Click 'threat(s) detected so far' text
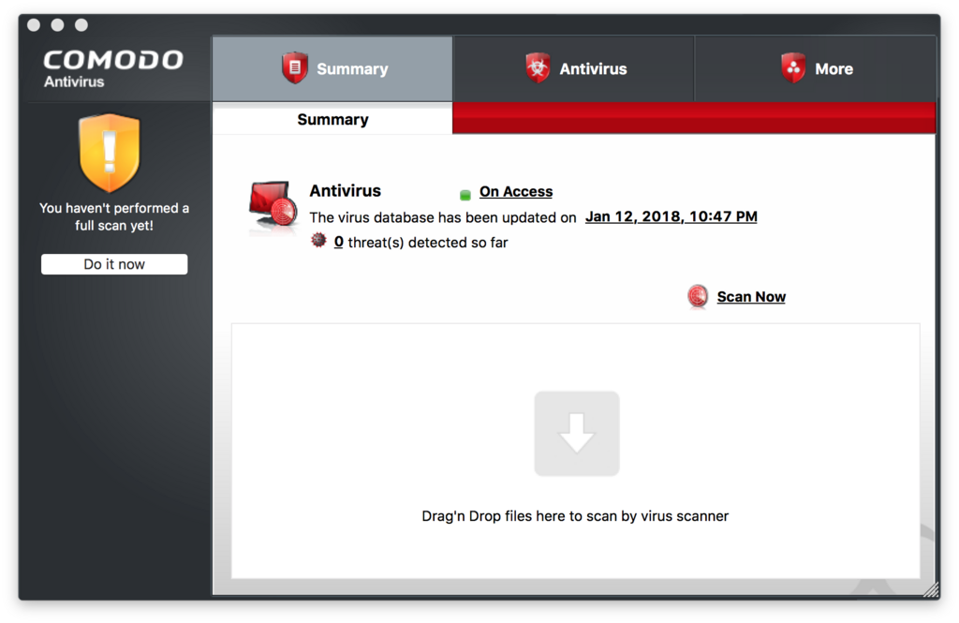959x623 pixels. 428,243
